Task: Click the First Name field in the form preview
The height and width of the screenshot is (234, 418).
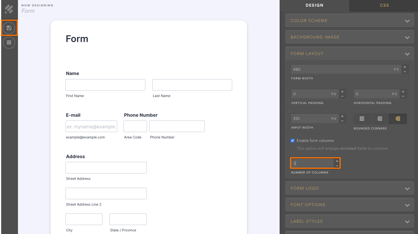Action: click(x=105, y=85)
